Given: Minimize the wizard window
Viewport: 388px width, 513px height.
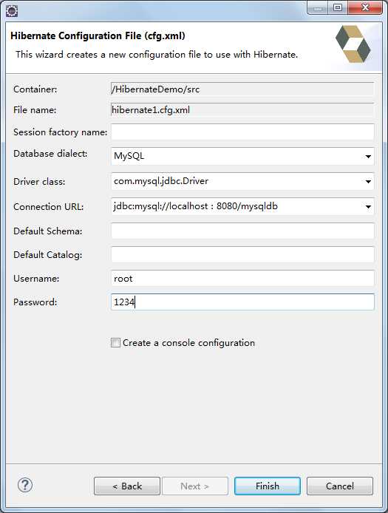Looking at the screenshot, I should pos(317,8).
